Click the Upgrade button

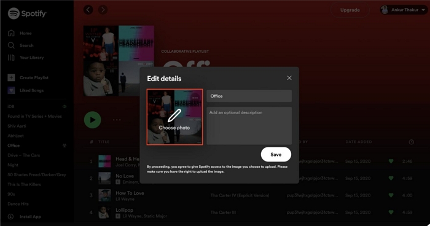point(350,10)
